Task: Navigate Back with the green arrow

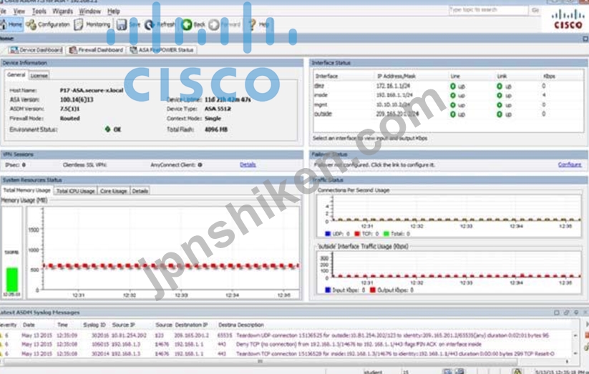Action: pyautogui.click(x=193, y=25)
